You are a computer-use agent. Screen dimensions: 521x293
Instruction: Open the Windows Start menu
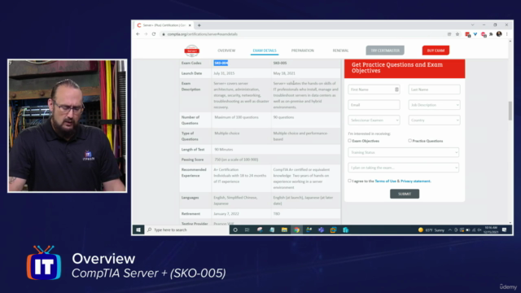[x=138, y=230]
